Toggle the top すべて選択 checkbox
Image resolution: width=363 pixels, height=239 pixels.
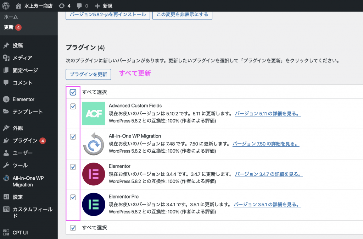[73, 92]
